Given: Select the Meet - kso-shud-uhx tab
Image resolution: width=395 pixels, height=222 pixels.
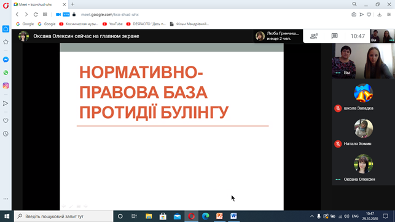Looking at the screenshot, I should coord(40,4).
